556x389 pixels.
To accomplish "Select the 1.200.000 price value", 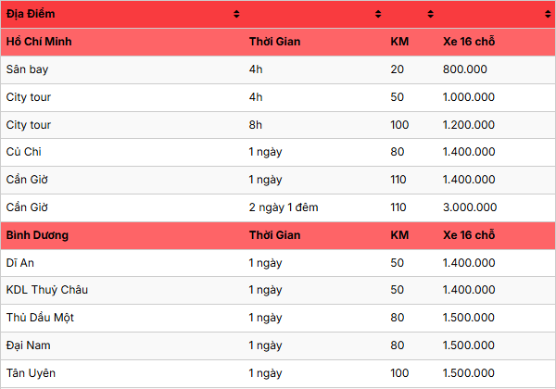I will (x=470, y=125).
